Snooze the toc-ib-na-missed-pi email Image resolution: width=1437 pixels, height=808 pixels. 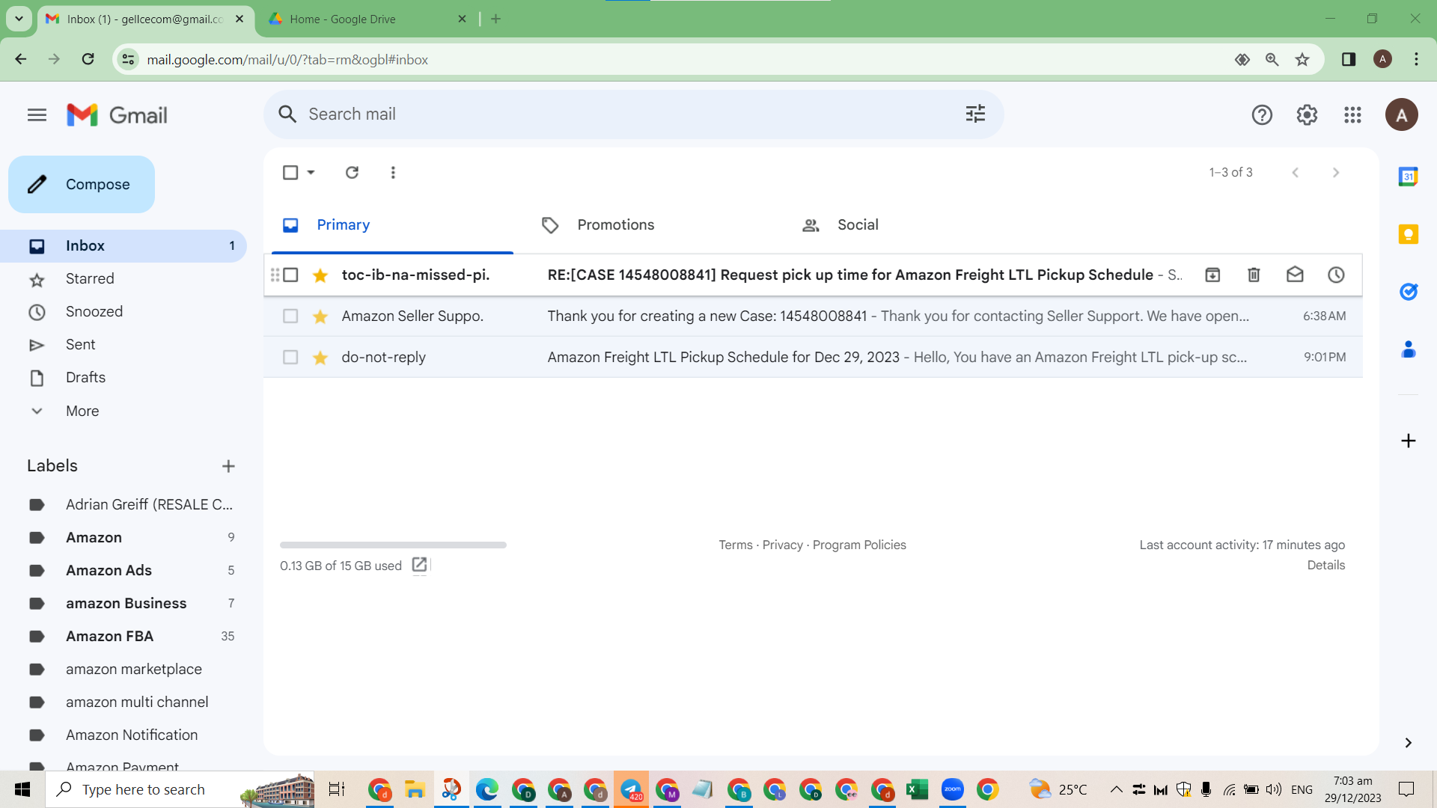[x=1336, y=275]
